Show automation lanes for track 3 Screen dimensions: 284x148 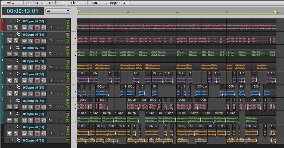[16, 54]
